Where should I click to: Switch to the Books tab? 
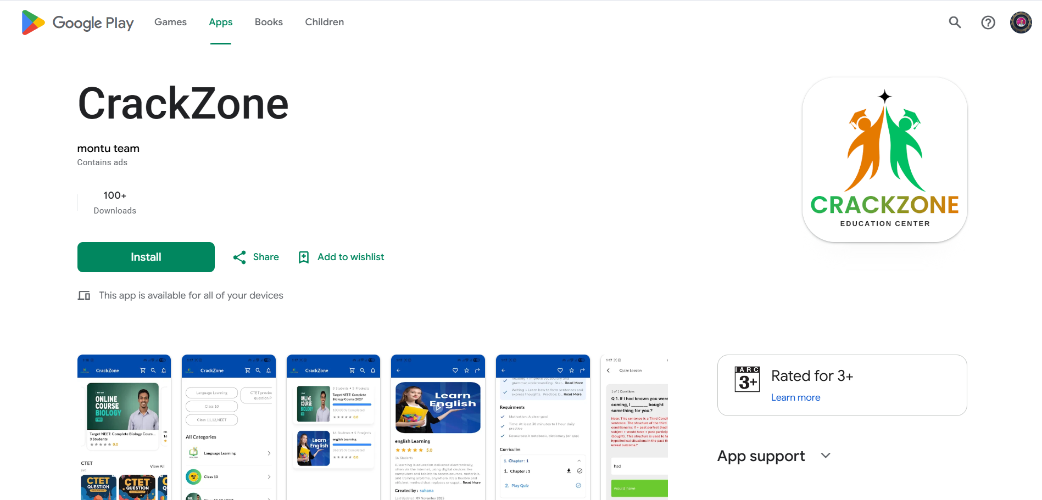[269, 22]
